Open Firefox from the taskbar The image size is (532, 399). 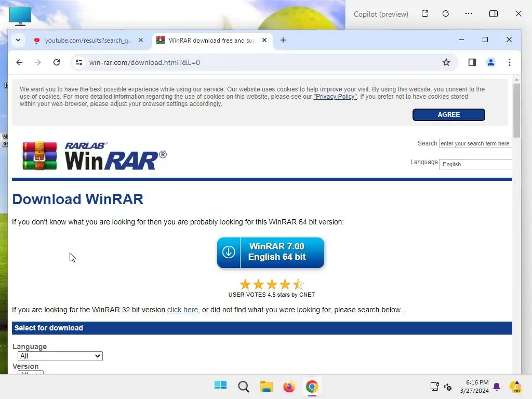coord(289,387)
